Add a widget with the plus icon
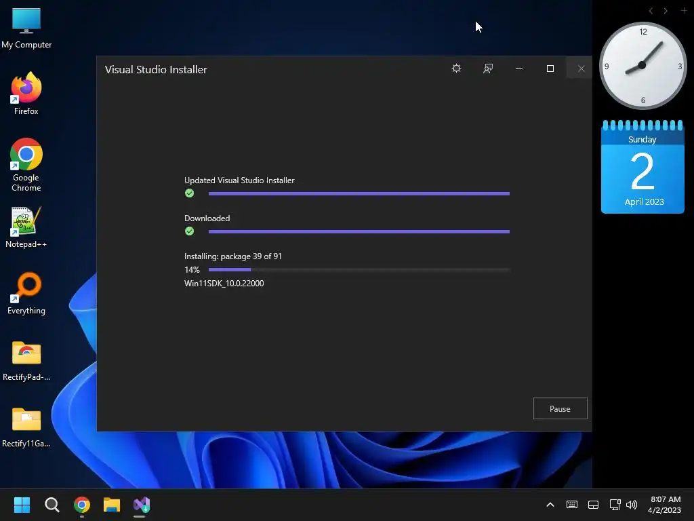 point(684,10)
